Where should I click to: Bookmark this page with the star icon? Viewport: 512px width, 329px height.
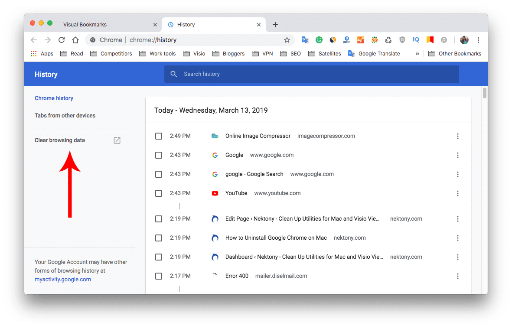pyautogui.click(x=287, y=39)
